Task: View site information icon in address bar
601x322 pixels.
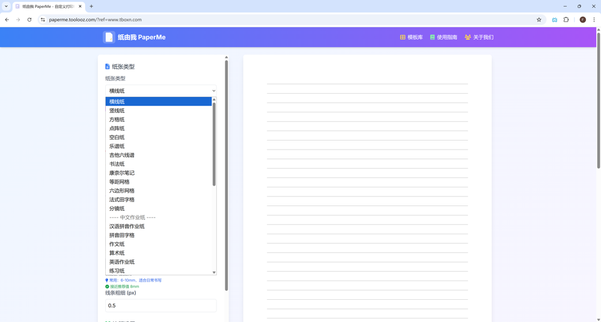Action: 43,20
